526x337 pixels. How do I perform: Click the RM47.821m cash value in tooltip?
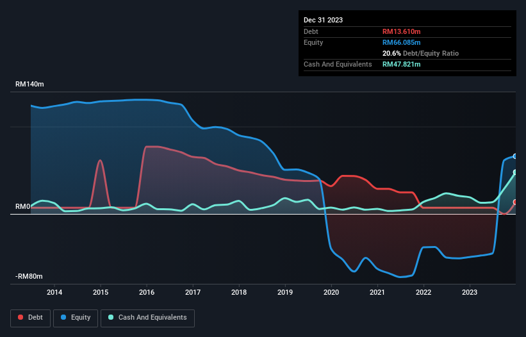pos(401,64)
